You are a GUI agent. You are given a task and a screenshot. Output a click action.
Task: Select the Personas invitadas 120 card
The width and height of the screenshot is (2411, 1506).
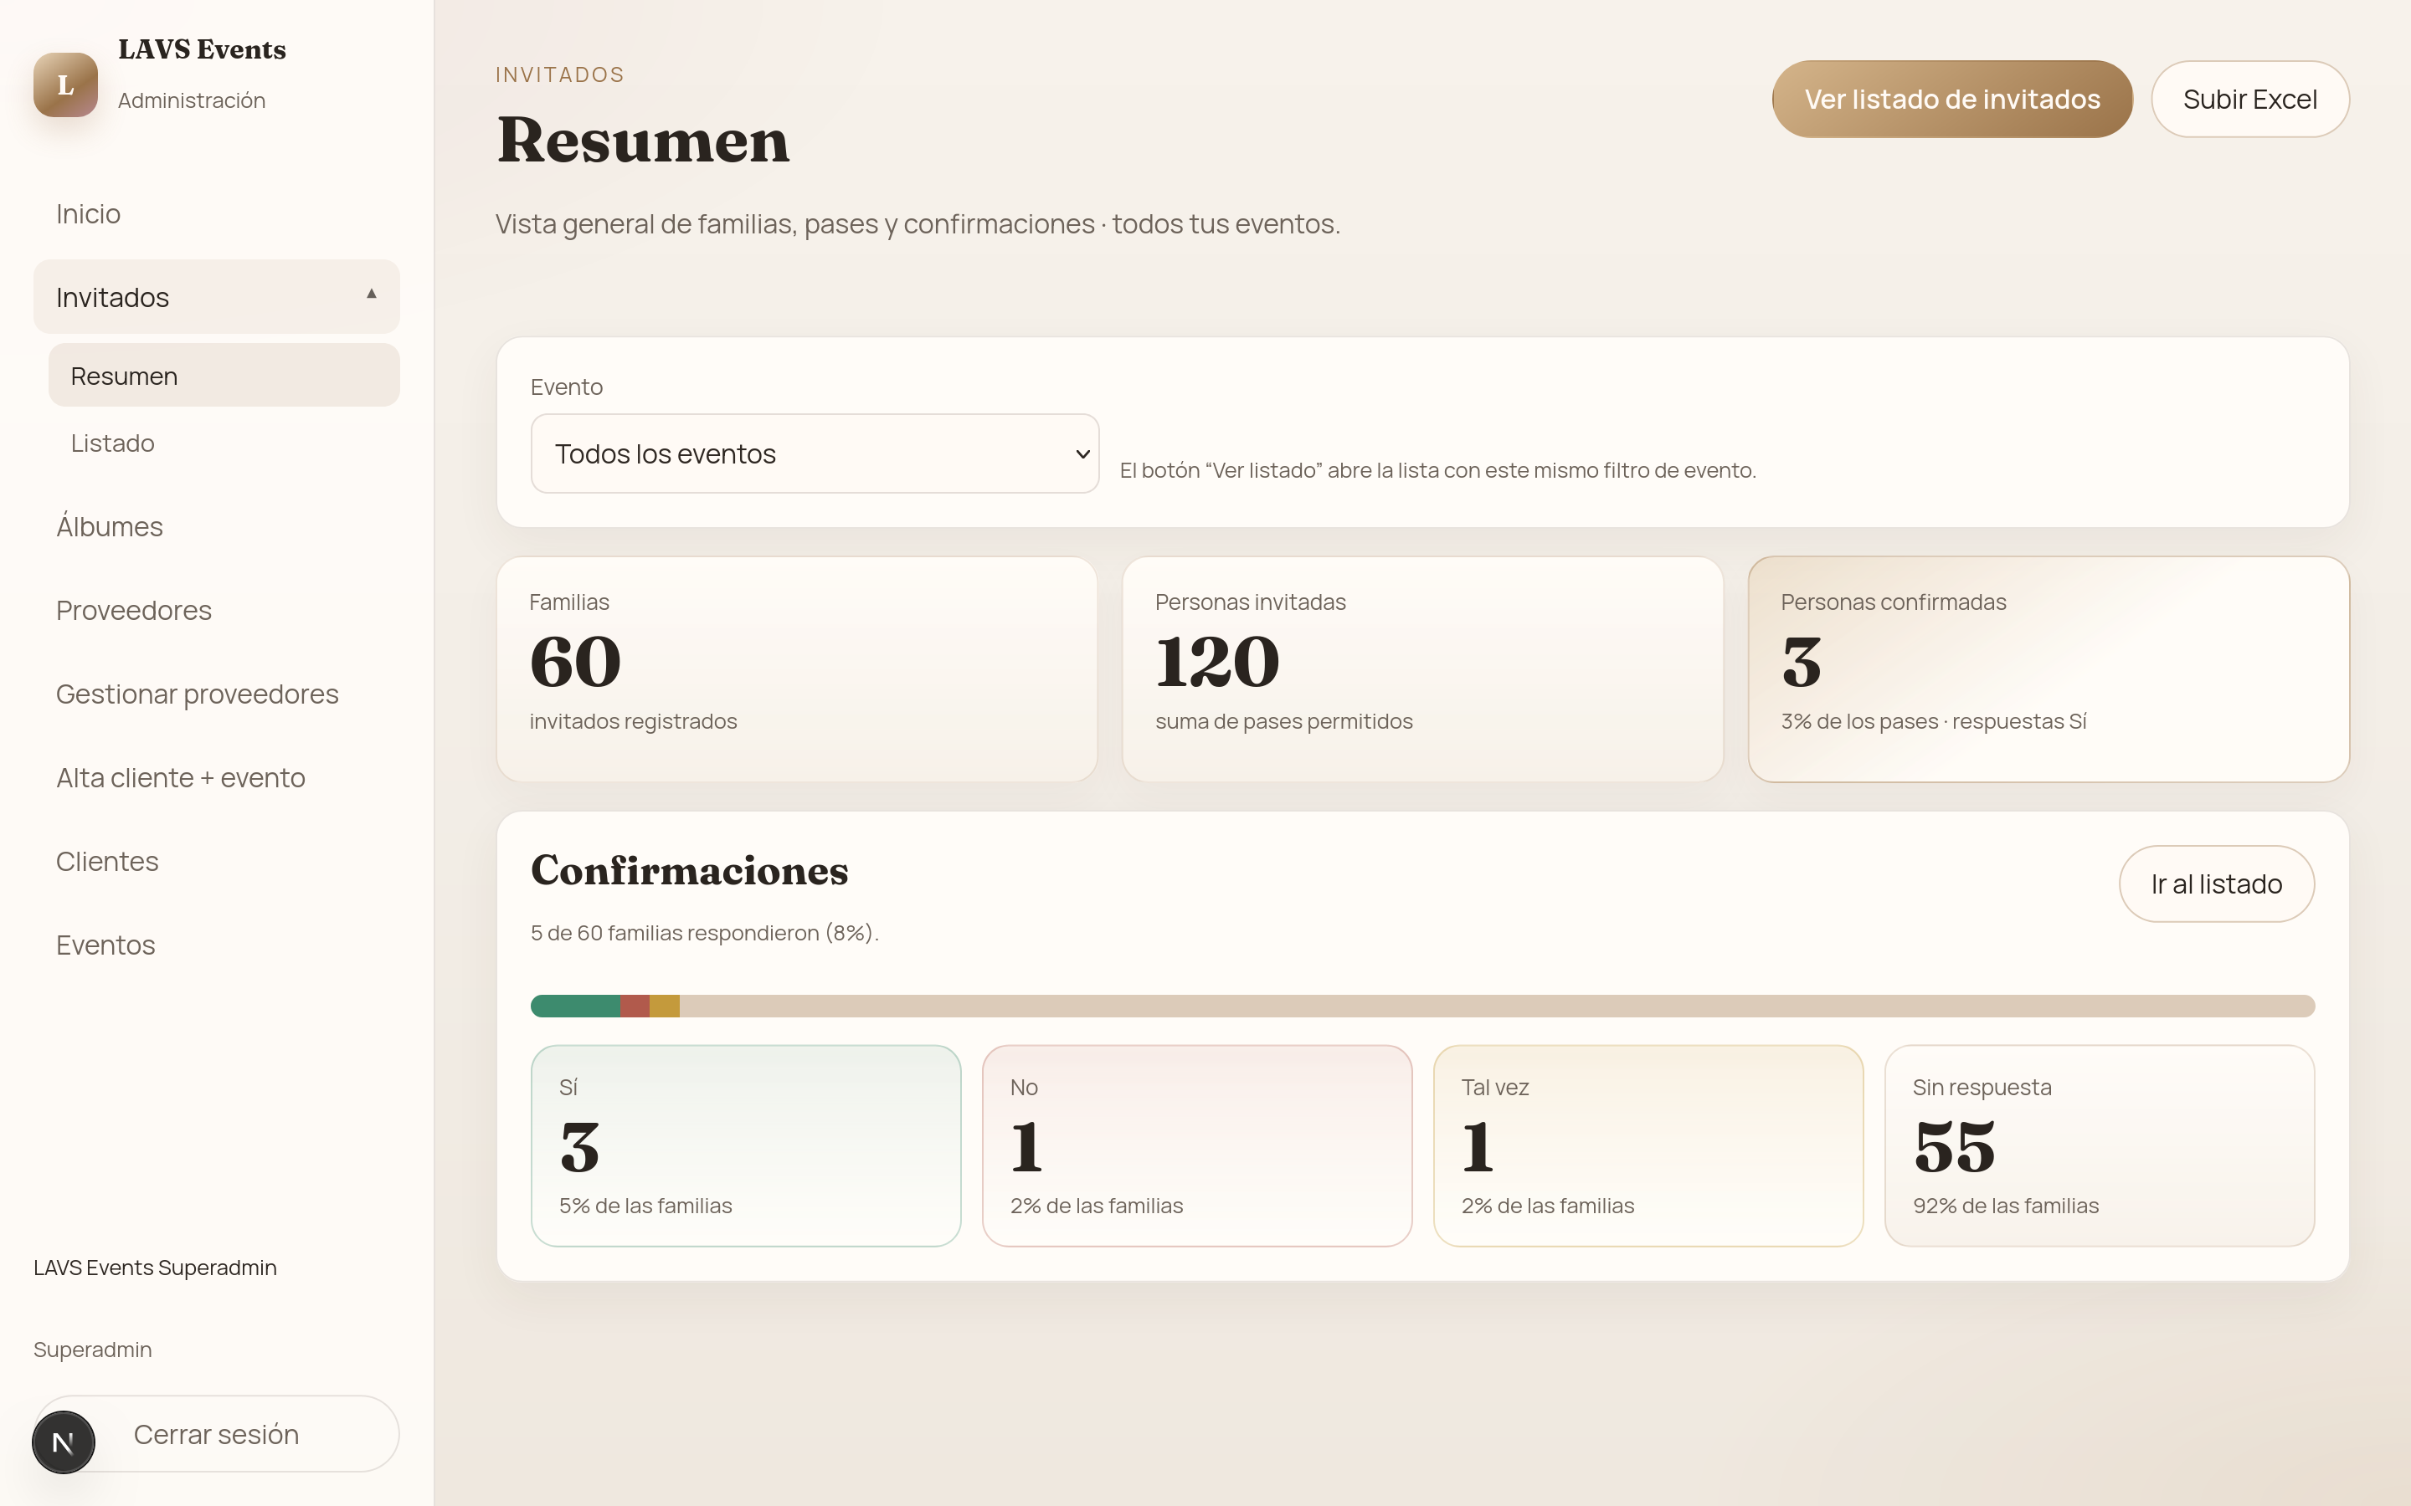pyautogui.click(x=1422, y=669)
